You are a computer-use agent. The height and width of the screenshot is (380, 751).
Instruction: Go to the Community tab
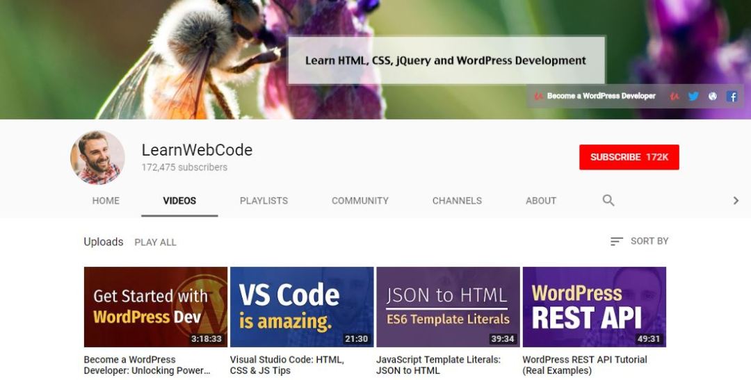(360, 201)
